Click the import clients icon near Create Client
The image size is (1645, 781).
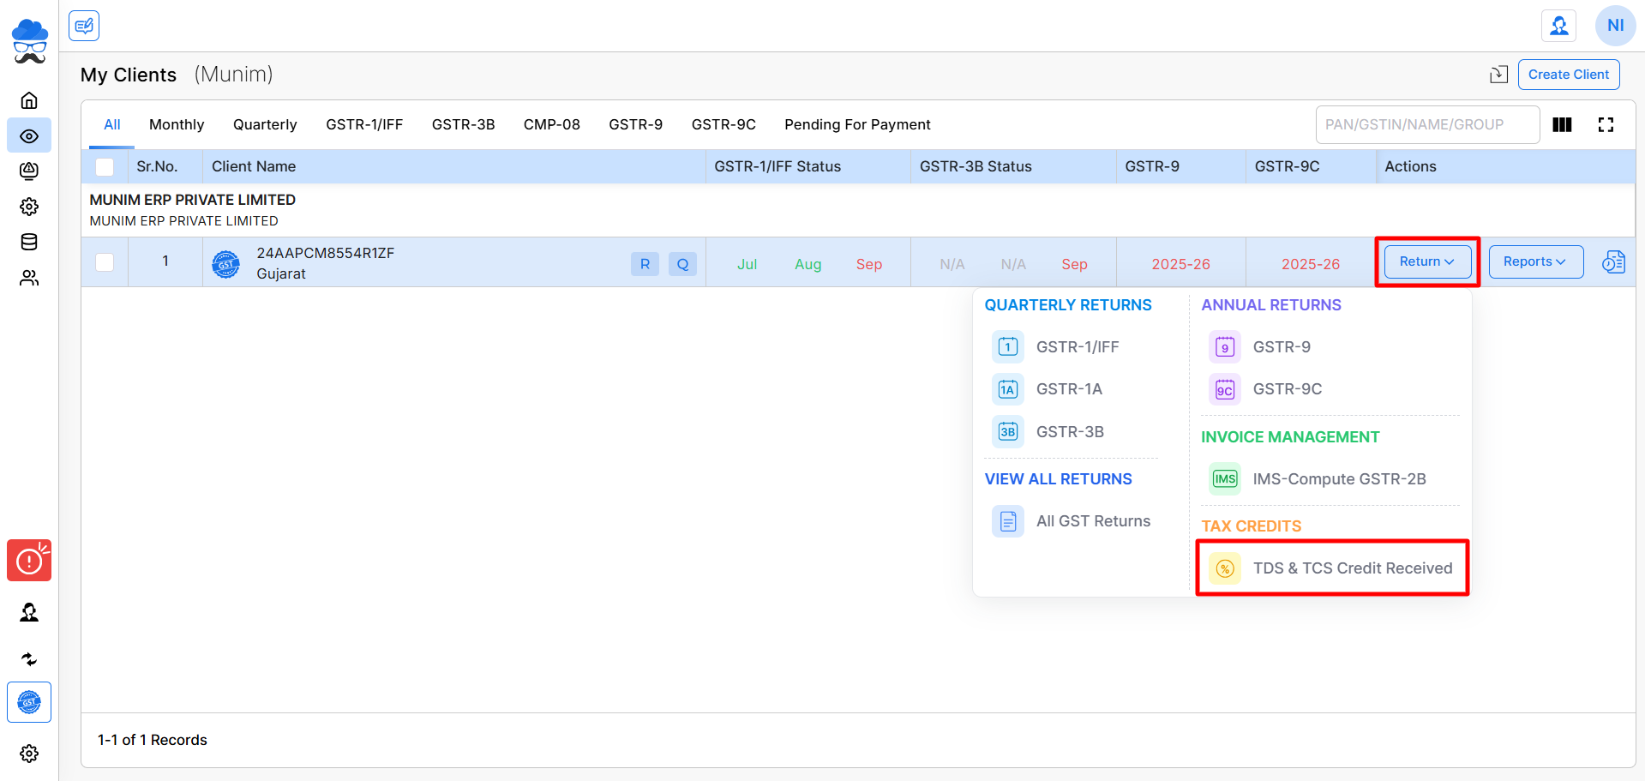(x=1498, y=75)
